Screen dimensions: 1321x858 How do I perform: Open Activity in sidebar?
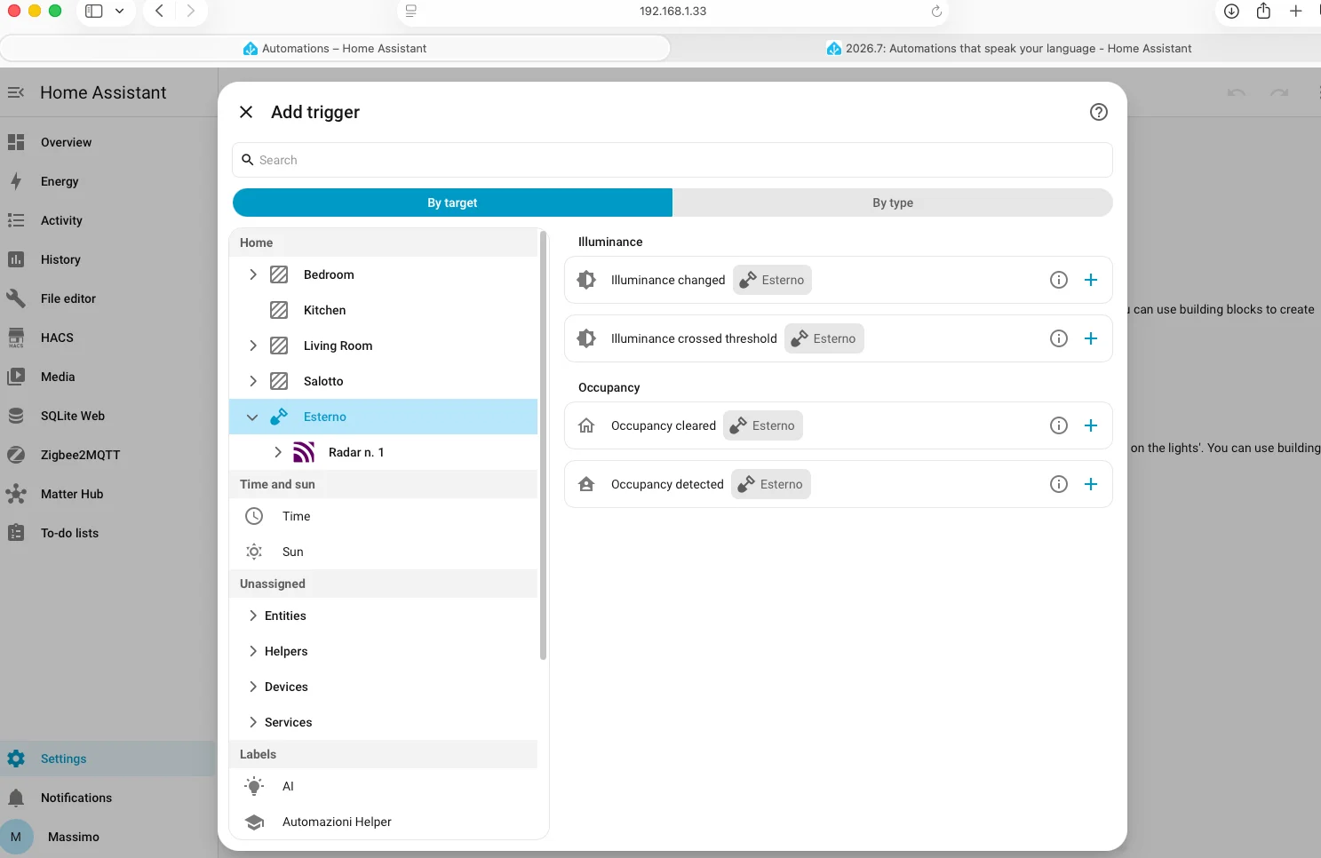point(107,220)
